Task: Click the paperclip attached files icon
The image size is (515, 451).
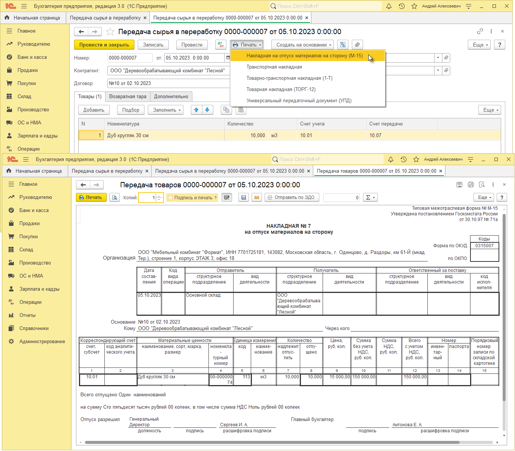Action: tap(357, 45)
